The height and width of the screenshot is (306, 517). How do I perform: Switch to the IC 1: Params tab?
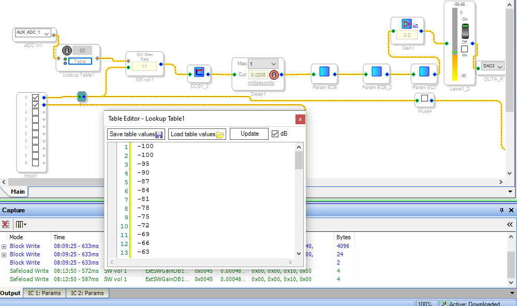(44, 293)
